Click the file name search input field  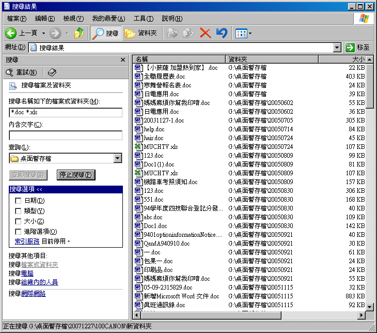(x=66, y=112)
